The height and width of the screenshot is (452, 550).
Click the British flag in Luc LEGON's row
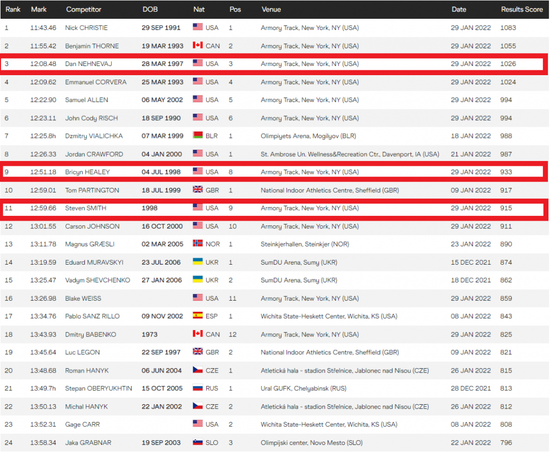point(198,352)
